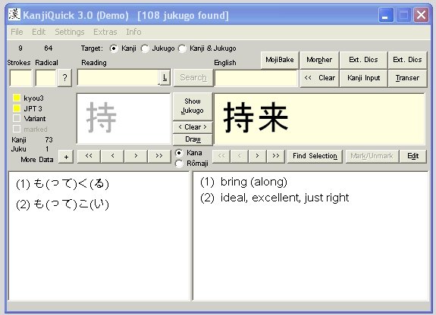436x315 pixels.
Task: Click the Find Selection button
Action: (x=315, y=156)
